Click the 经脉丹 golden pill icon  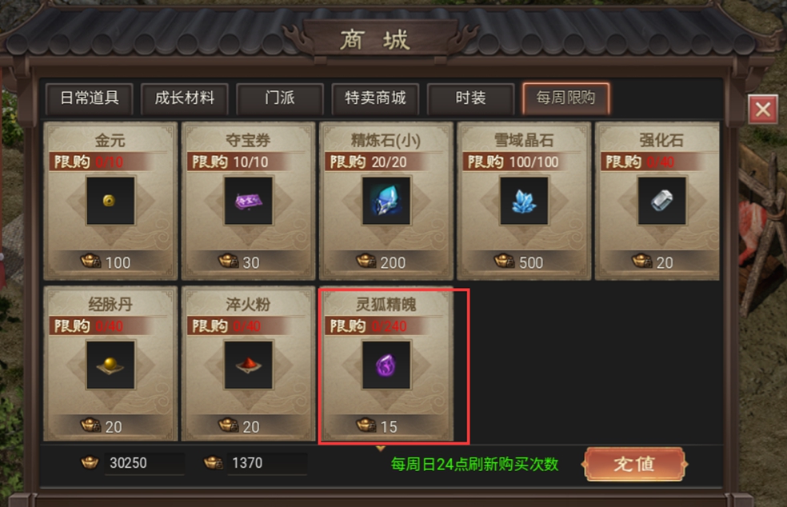coord(110,365)
